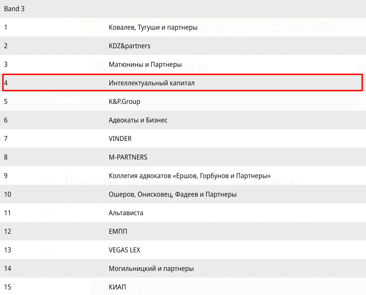Screen dimensions: 366x295
Task: Click 'Адвокаты и Бизнес' entry
Action: [x=138, y=120]
